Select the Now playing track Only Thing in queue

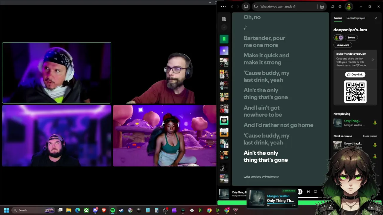355,123
